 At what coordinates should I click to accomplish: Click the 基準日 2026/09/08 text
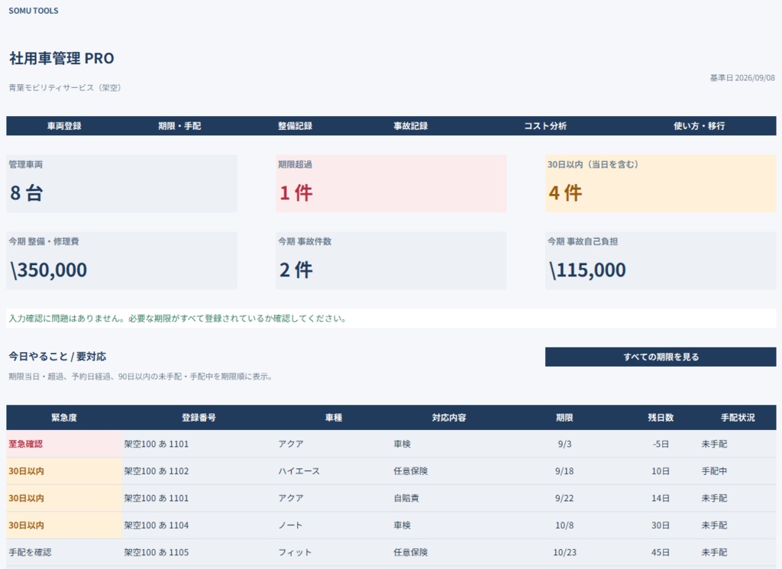742,78
